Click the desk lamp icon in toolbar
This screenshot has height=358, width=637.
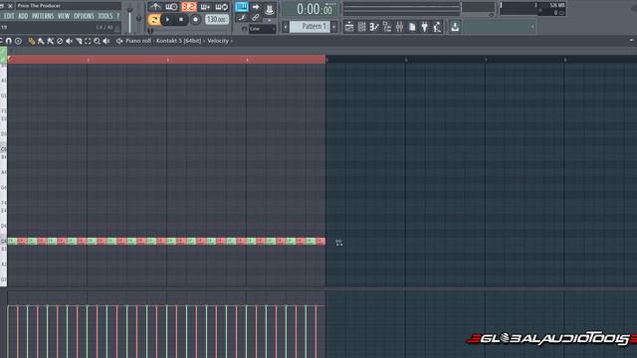pyautogui.click(x=437, y=27)
